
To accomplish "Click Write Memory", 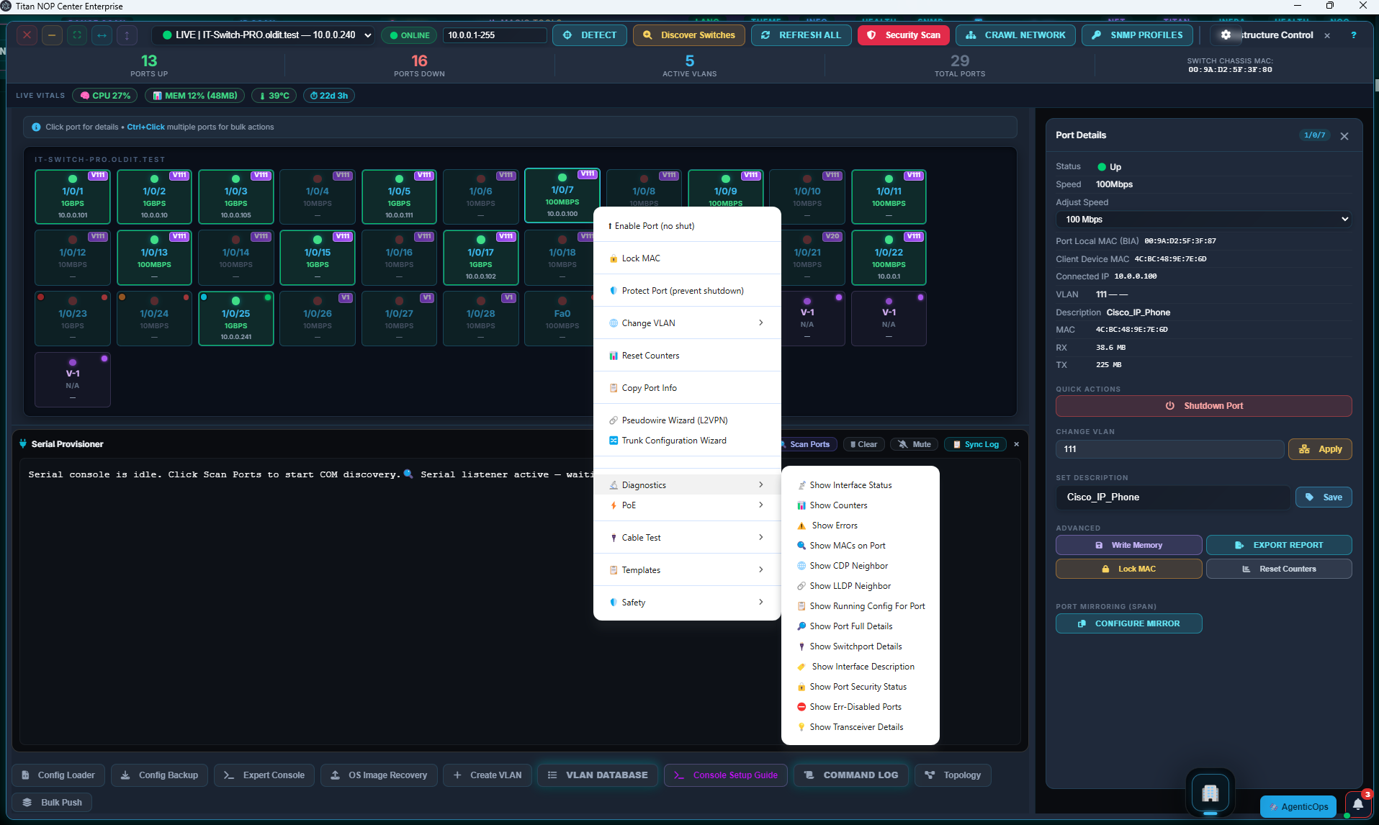I will (1128, 545).
